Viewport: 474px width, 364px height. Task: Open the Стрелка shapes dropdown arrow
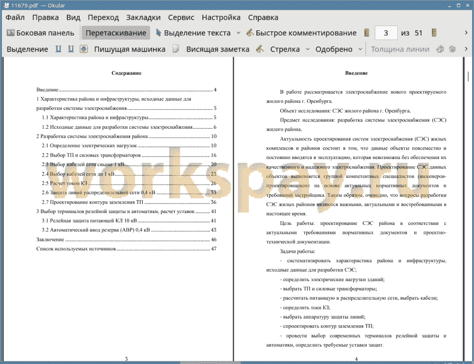[308, 49]
